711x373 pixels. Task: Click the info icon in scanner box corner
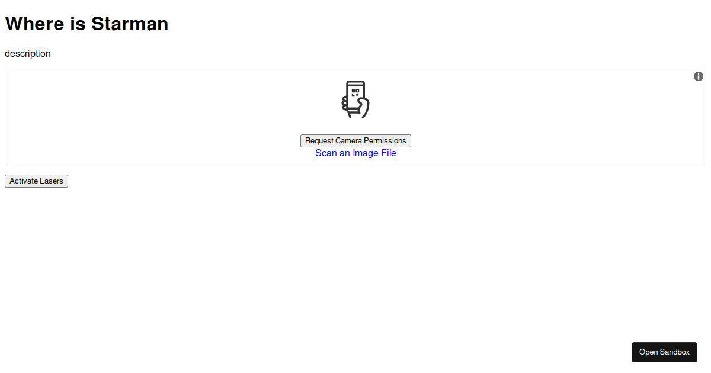[x=699, y=76]
